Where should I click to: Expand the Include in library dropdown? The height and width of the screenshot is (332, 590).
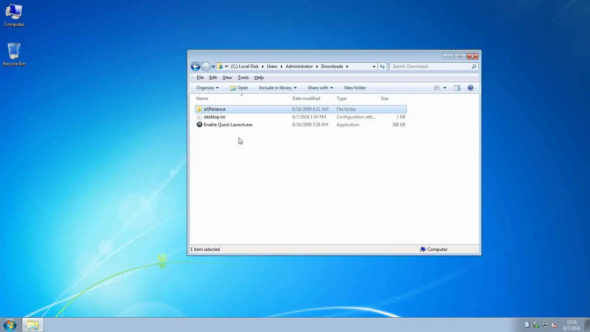278,88
